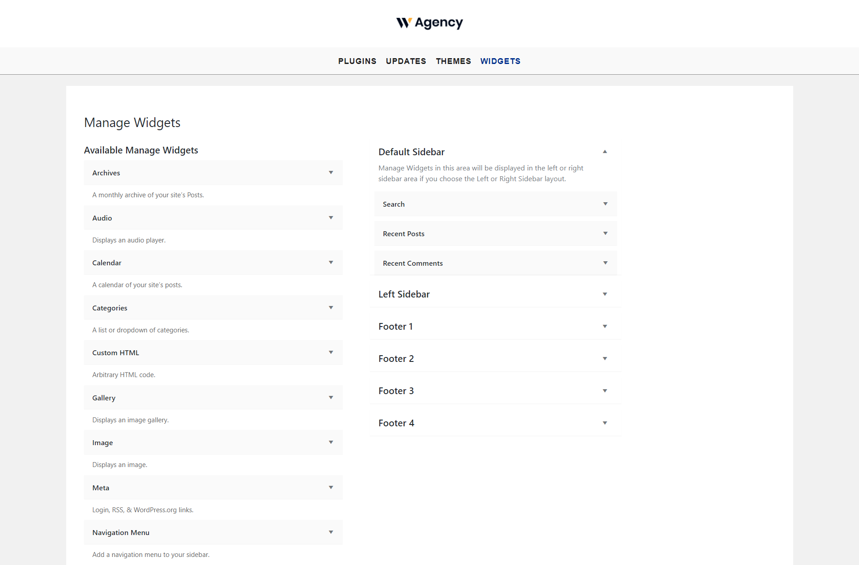The width and height of the screenshot is (859, 565).
Task: Open the Themes navigation link
Action: [x=453, y=61]
